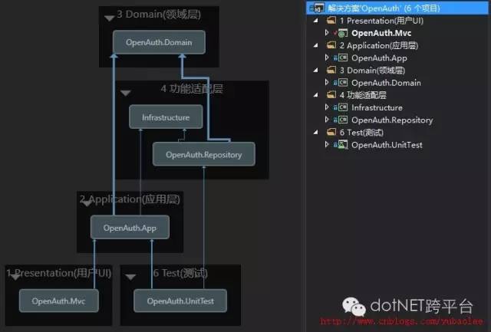Collapse the 3 Domain group in diagram
This screenshot has height=332, width=491.
[109, 18]
